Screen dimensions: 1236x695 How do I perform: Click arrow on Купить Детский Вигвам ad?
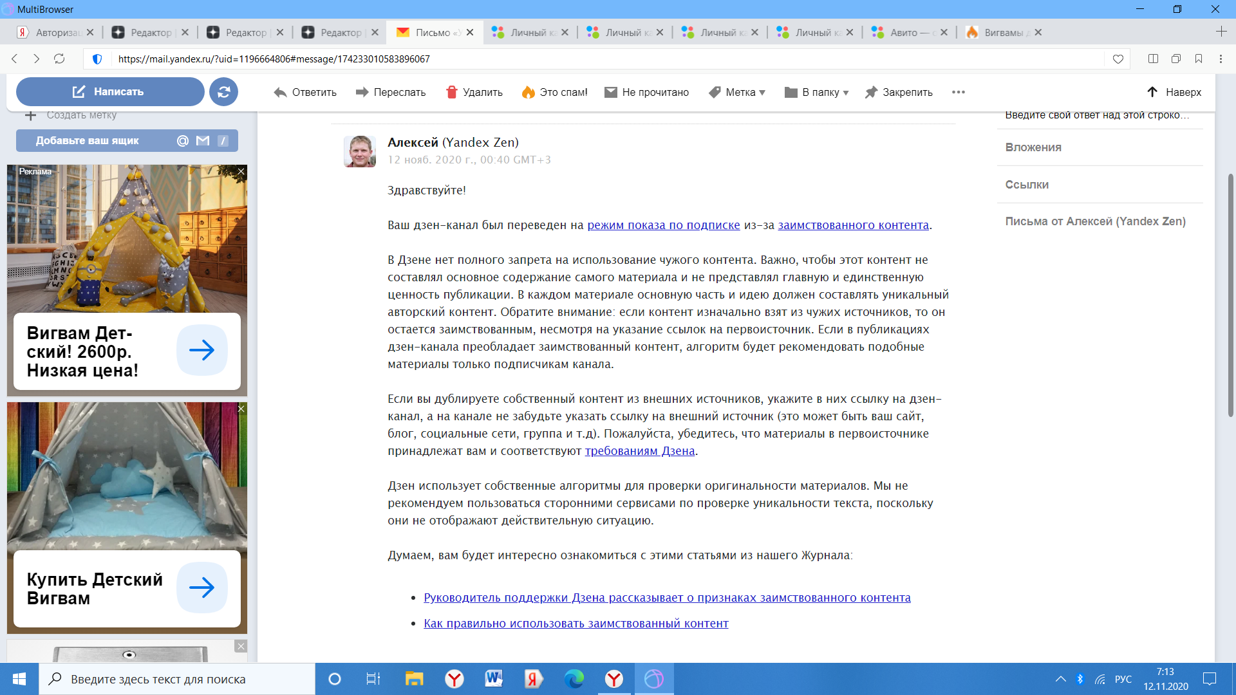[x=202, y=588]
